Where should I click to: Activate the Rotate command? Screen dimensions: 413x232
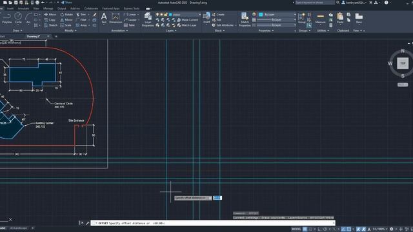click(x=66, y=14)
